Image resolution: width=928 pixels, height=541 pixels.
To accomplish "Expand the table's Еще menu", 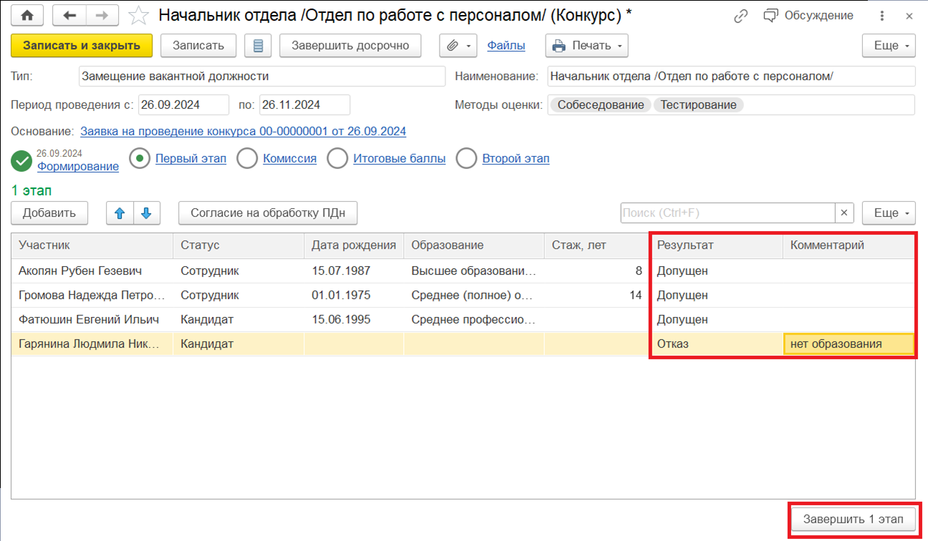I will pyautogui.click(x=889, y=213).
